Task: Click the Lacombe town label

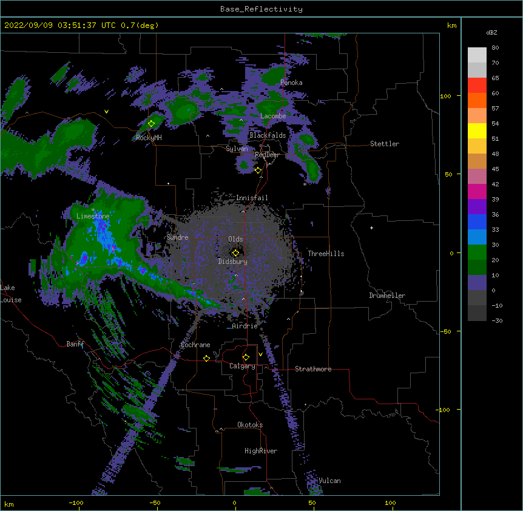Action: pyautogui.click(x=273, y=116)
